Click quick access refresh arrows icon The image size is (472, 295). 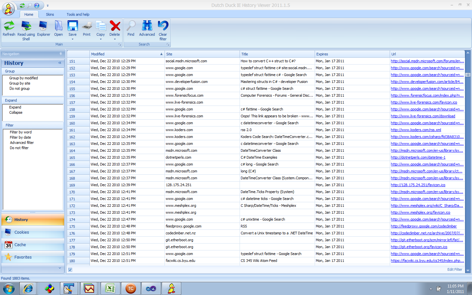tap(22, 6)
